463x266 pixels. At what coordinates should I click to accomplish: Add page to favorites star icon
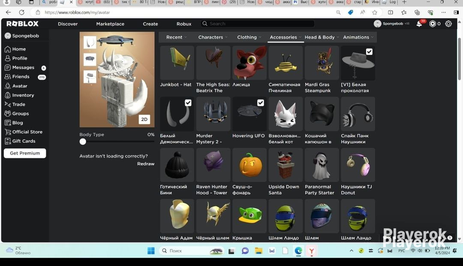pos(375,12)
